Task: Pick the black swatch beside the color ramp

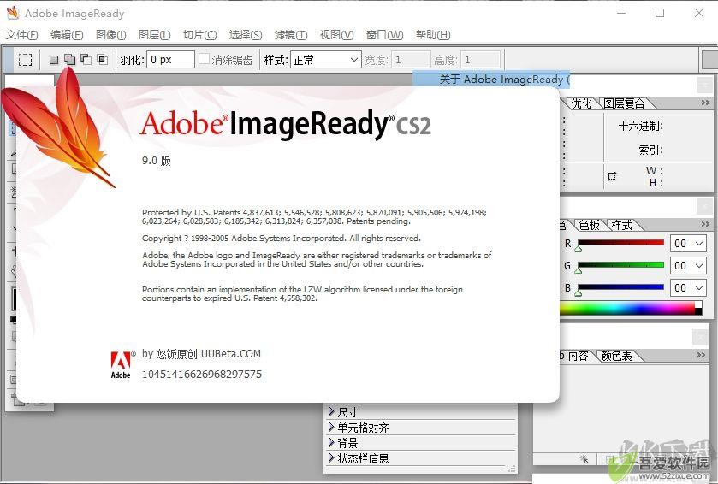Action: click(698, 311)
